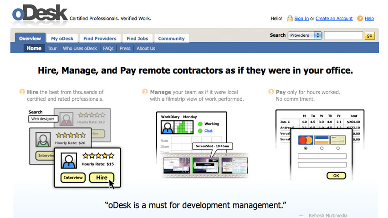The image size is (388, 218).
Task: Click the Chat link in WorkDiary
Action: (209, 131)
